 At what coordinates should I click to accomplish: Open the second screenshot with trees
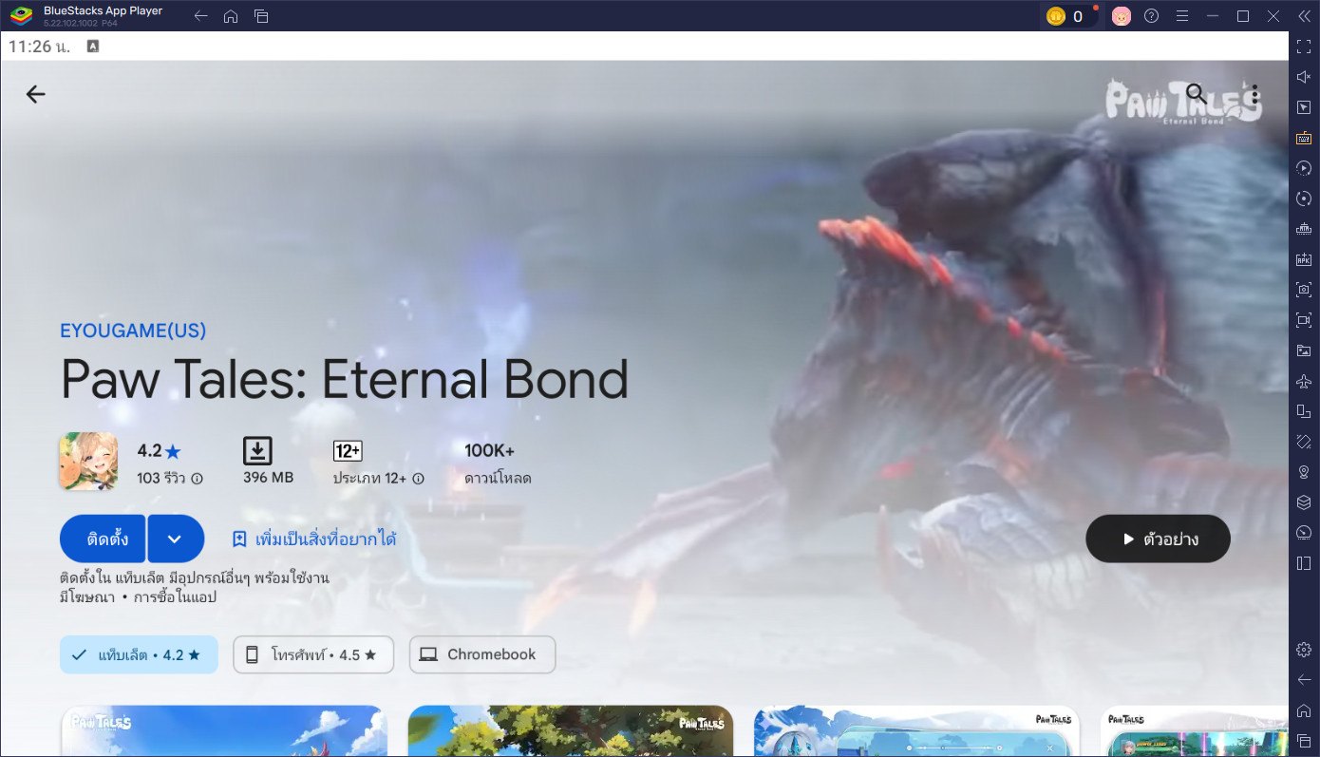coord(571,730)
